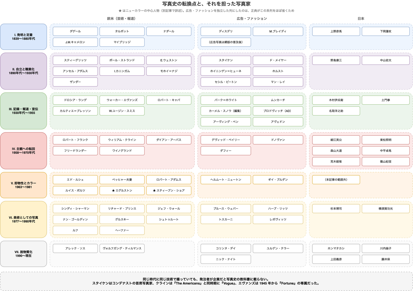The height and width of the screenshot is (291, 413).
Task: Select the 名取洋之助 box
Action: 336,111
